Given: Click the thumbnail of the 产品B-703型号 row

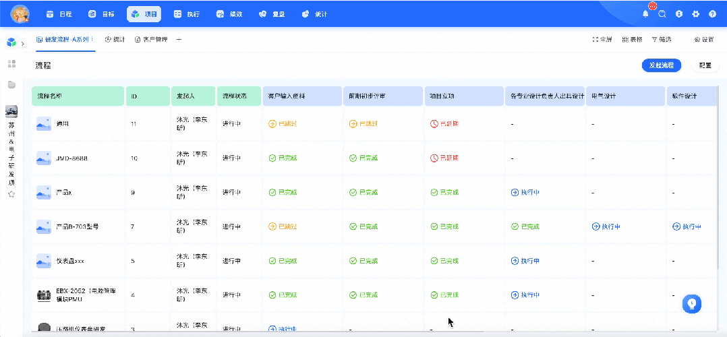Looking at the screenshot, I should point(44,226).
